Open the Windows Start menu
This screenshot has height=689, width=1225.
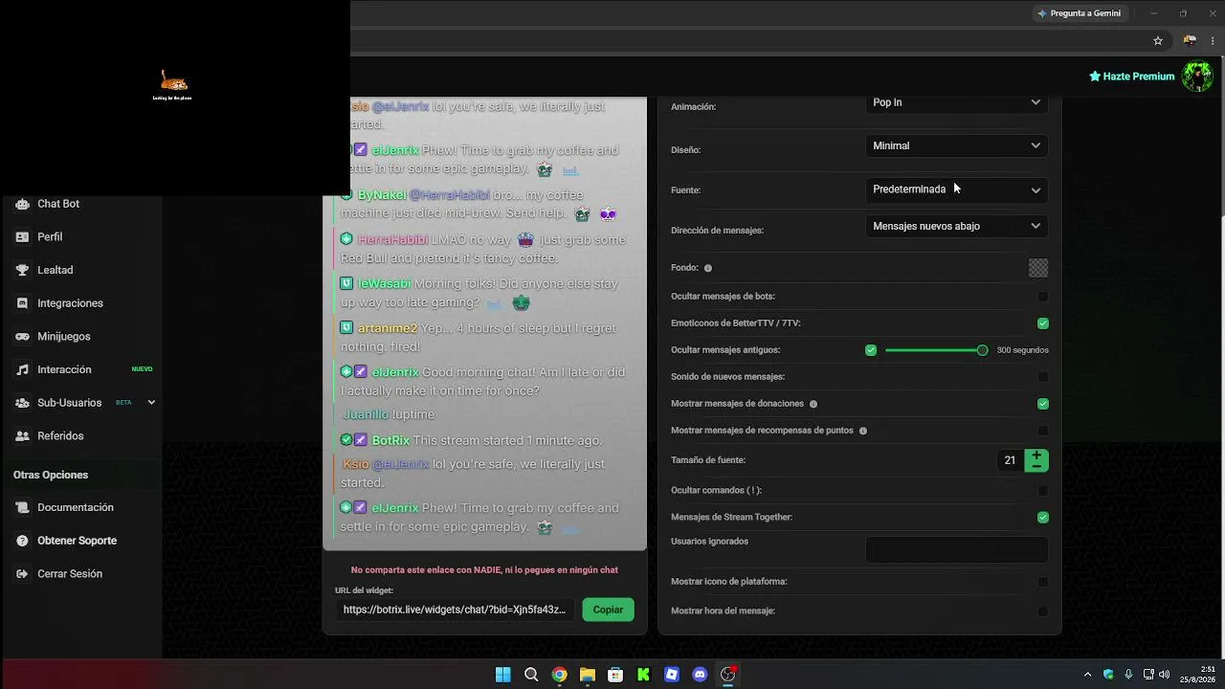[503, 675]
